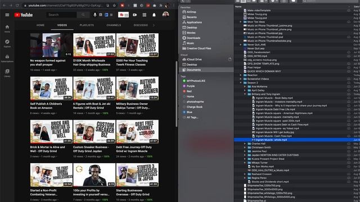Expand the Screenshot Videos folder

(241, 79)
